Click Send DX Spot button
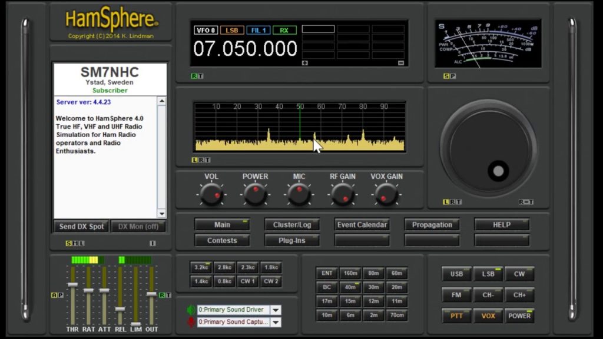Image resolution: width=603 pixels, height=339 pixels. pyautogui.click(x=81, y=227)
